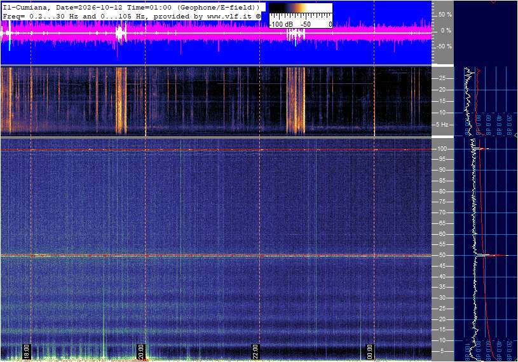Screen dimensions: 518x362
Task: Click the '70' label on E-field frequency axis
Action: pyautogui.click(x=442, y=212)
